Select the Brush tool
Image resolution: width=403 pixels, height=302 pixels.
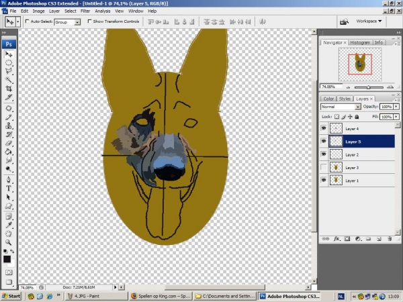9,117
